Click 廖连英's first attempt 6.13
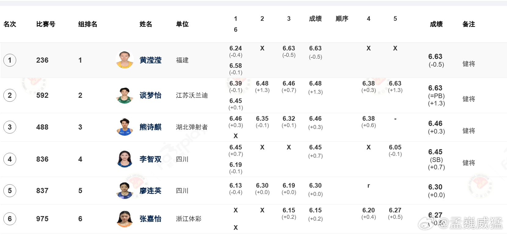Image resolution: width=507 pixels, height=235 pixels. [x=236, y=185]
